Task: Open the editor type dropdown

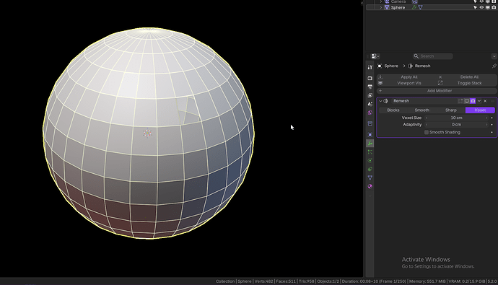Action: pos(375,56)
